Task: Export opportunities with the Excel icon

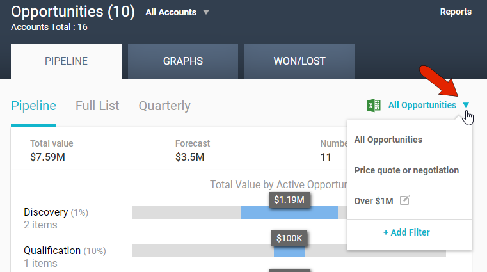Action: click(x=374, y=106)
